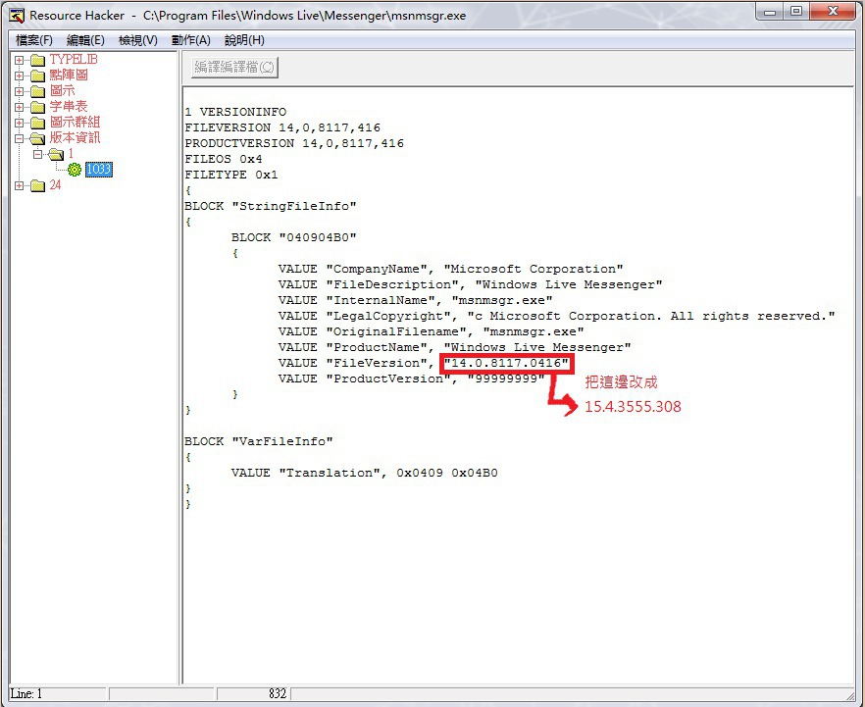This screenshot has height=707, width=865.
Task: Click the BLOCK "040904B0" line
Action: 294,237
